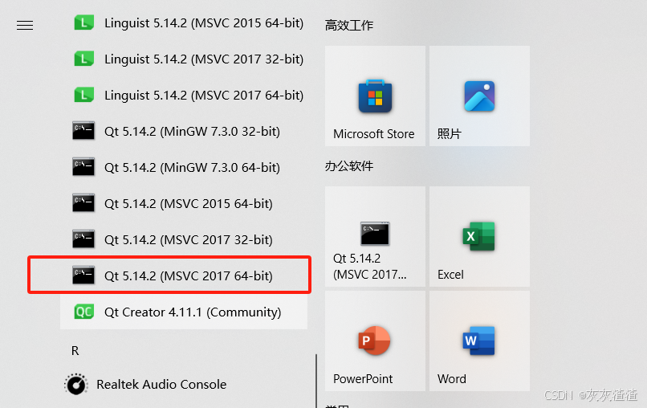Open the hamburger menu icon
This screenshot has height=408, width=647.
tap(25, 26)
